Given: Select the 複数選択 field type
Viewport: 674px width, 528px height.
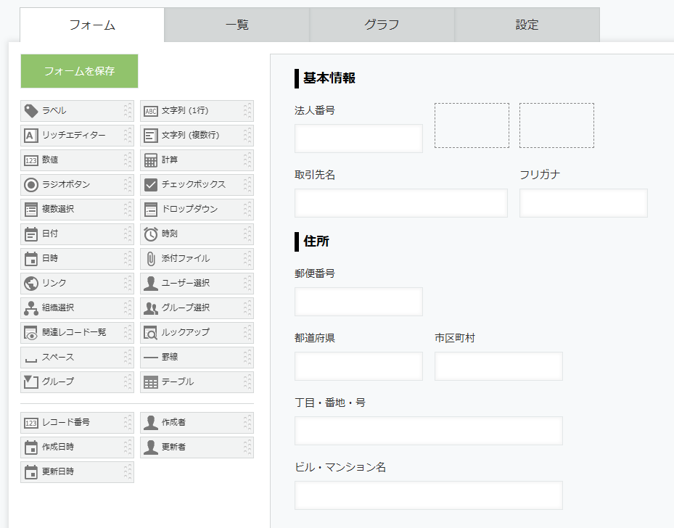Looking at the screenshot, I should 77,209.
